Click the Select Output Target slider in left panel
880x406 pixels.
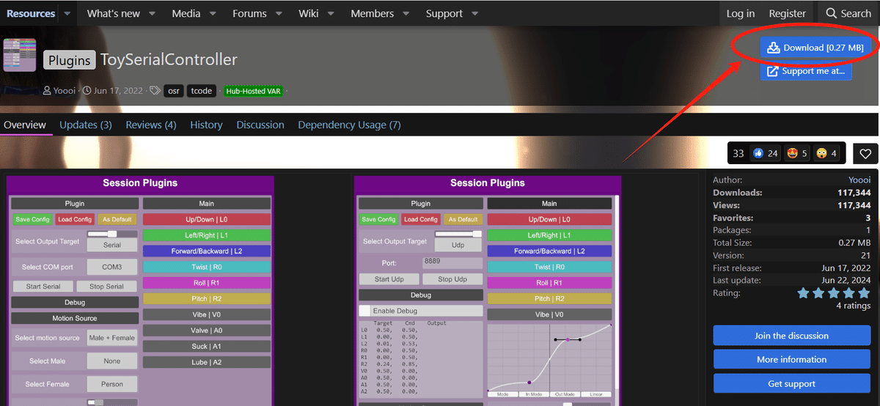click(112, 234)
